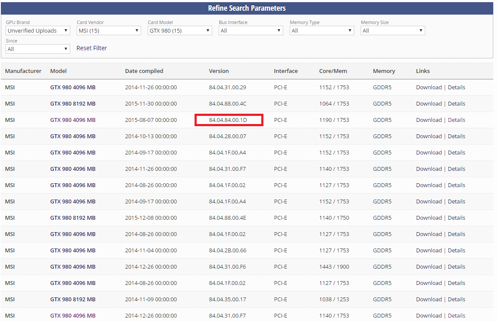The height and width of the screenshot is (321, 498).
Task: Select the Core/Mem value 1064 / 1753
Action: (x=334, y=103)
